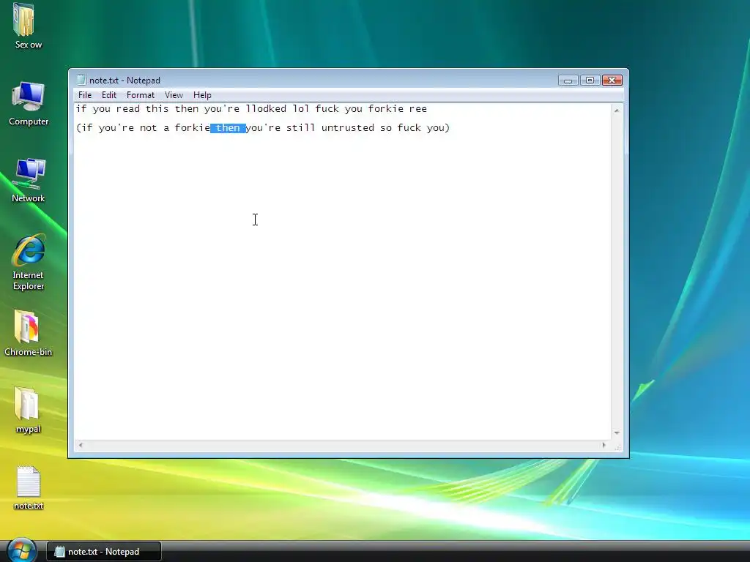The image size is (750, 562).
Task: Click the word "untrusted" in second line
Action: 348,127
